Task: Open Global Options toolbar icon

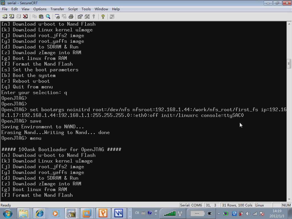Action: tap(87, 17)
